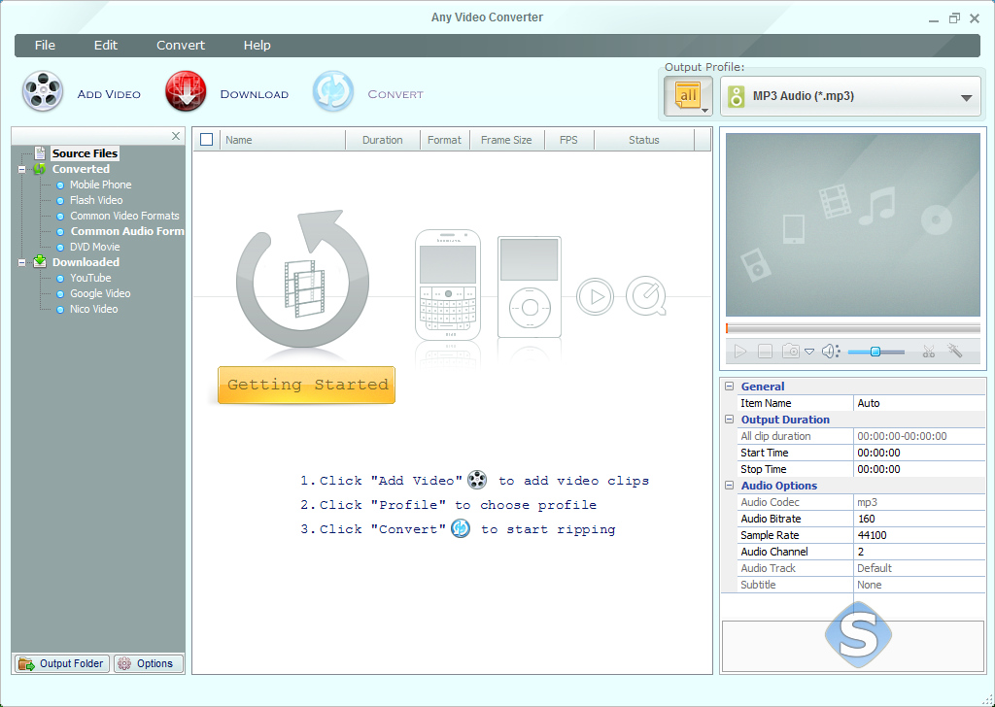Click the Audio Codec mp3 value
995x707 pixels.
pos(919,502)
